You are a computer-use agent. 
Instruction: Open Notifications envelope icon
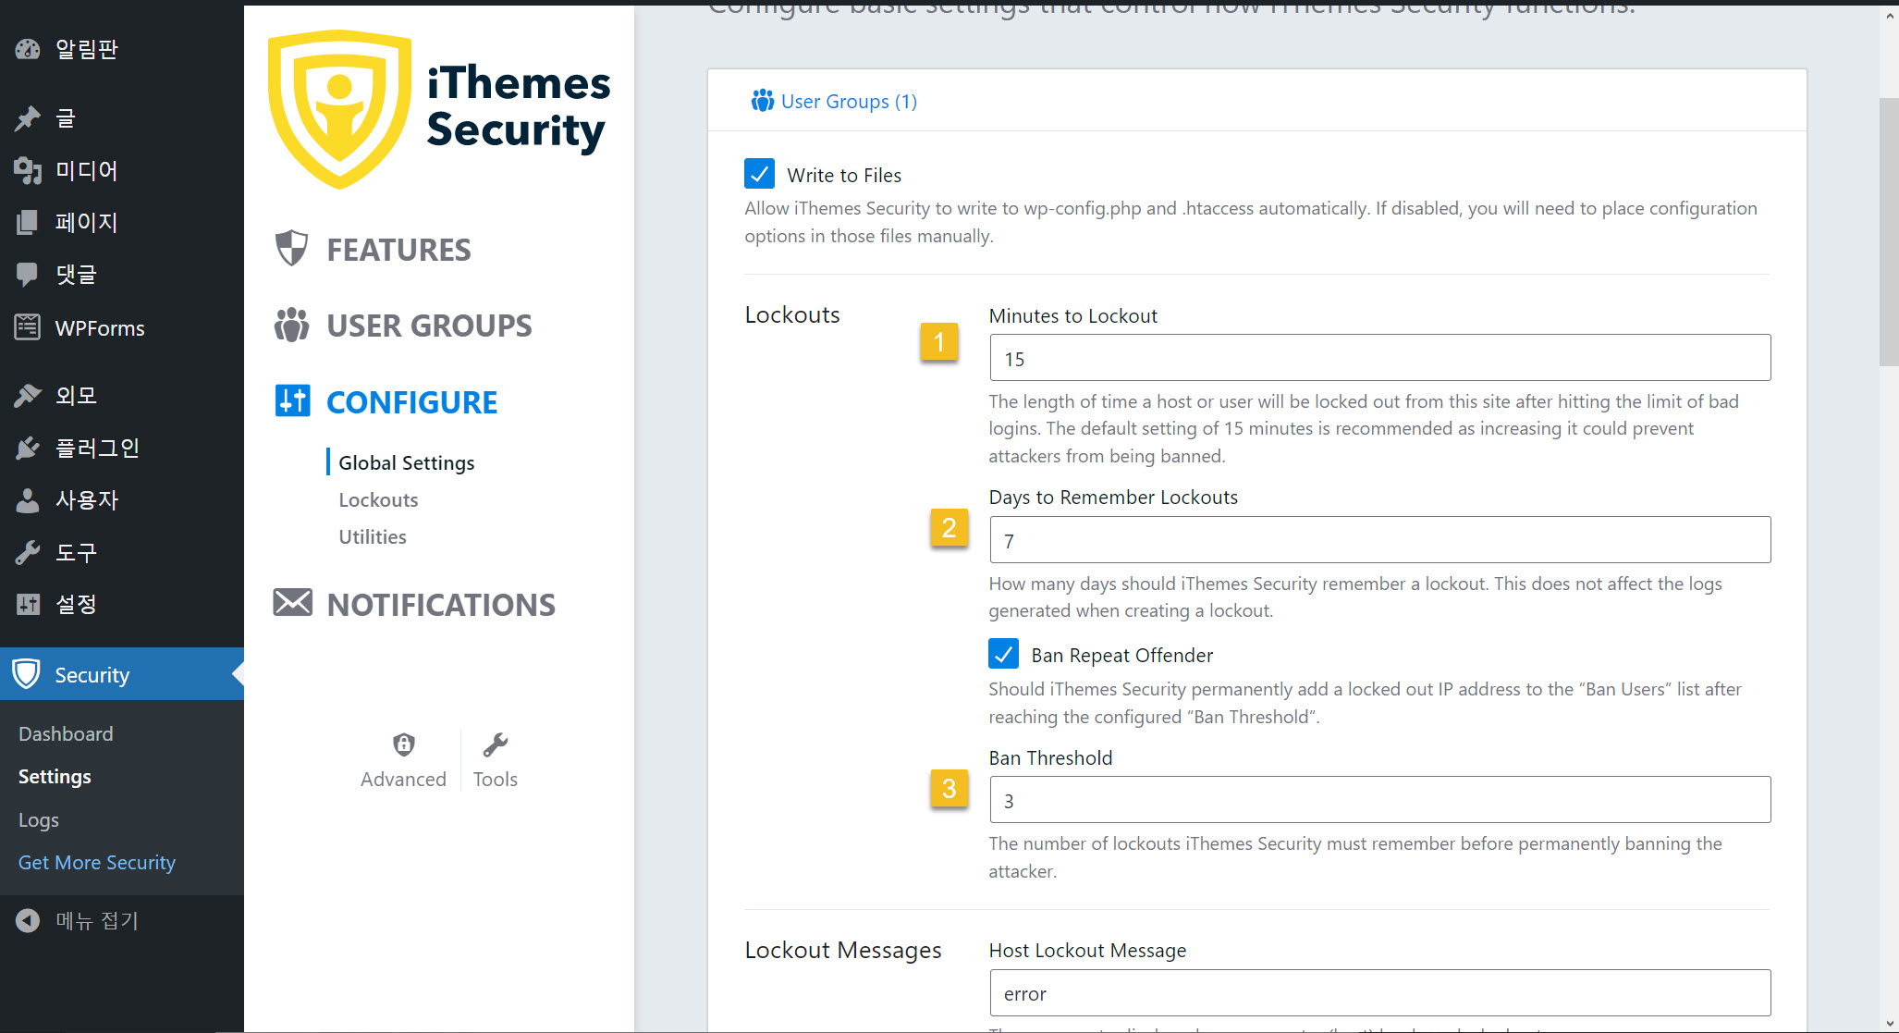pos(292,603)
